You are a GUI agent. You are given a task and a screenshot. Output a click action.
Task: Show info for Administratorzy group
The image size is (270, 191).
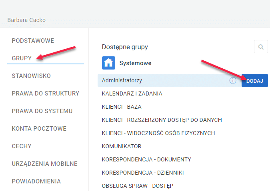[x=233, y=80]
